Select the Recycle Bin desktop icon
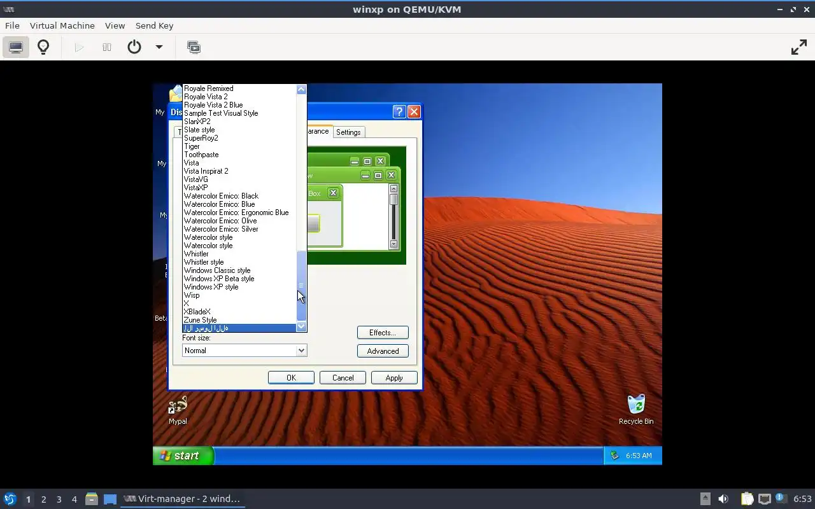Image resolution: width=815 pixels, height=509 pixels. (636, 410)
